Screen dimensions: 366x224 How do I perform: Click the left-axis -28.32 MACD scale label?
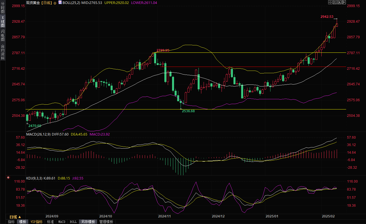pos(20,168)
